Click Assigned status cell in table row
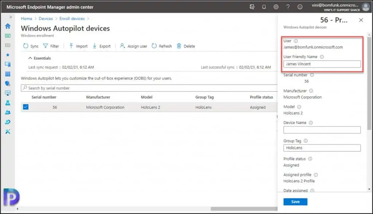This screenshot has height=214, width=373. coord(258,107)
